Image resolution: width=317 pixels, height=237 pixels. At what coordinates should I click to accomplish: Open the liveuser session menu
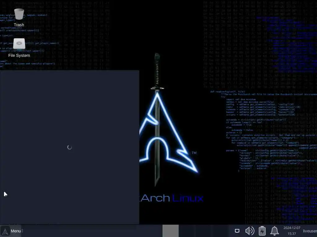310,231
